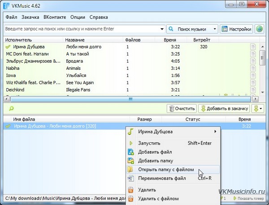
Task: Click the vertical scrollbar thumb of results list
Action: [x=262, y=58]
